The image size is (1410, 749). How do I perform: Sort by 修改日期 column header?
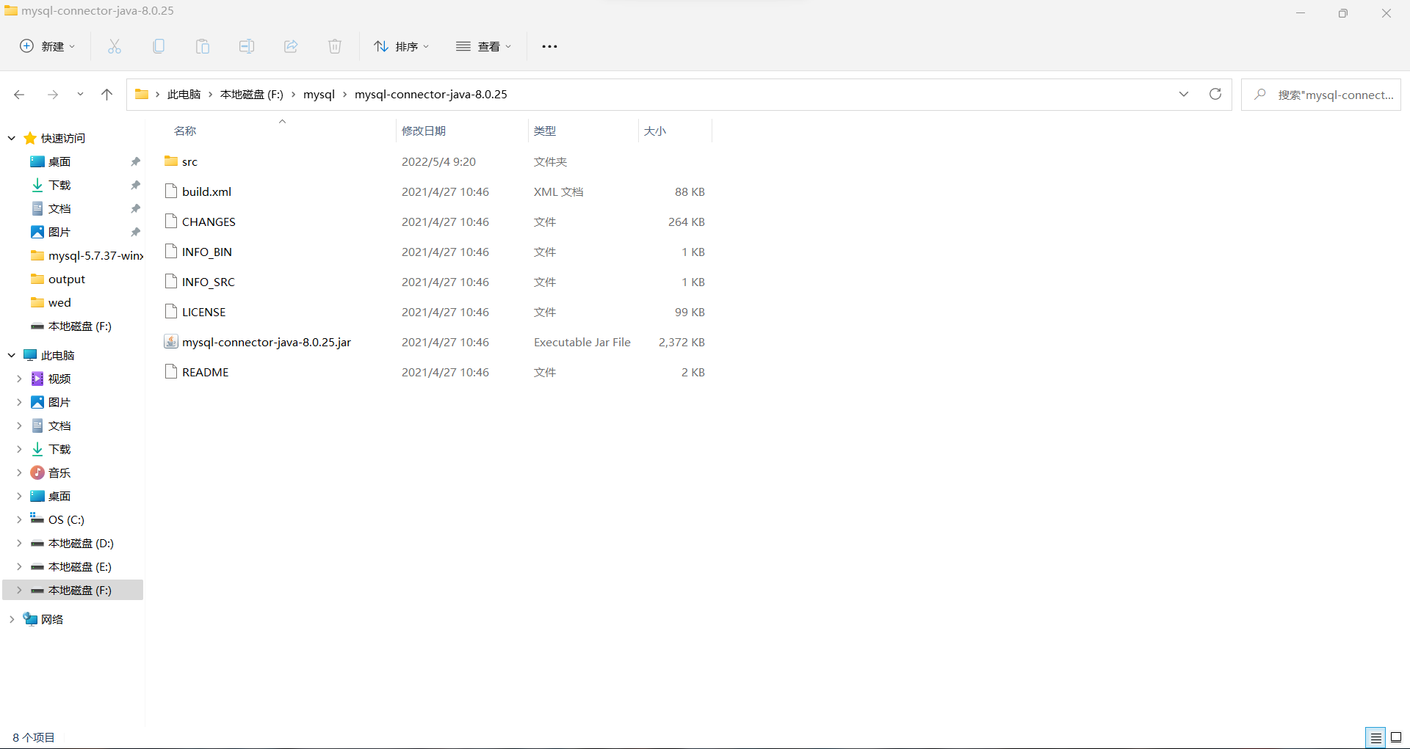click(424, 131)
